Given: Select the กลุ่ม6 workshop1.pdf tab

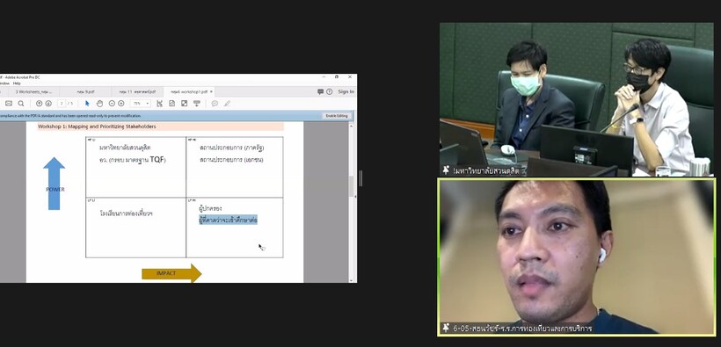Looking at the screenshot, I should click(188, 91).
